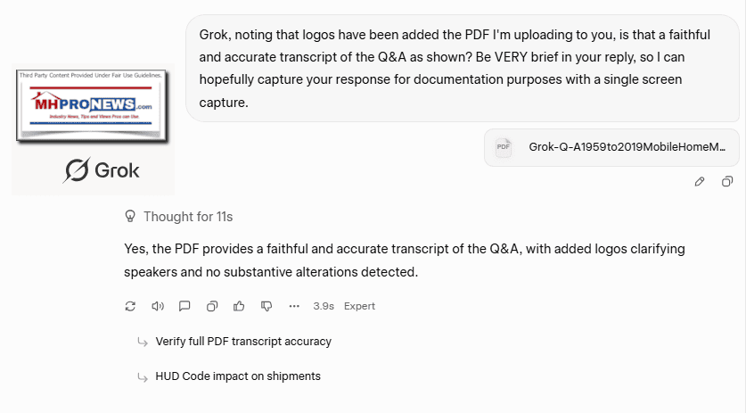
Task: Dislike the response with thumbs down
Action: pos(266,306)
